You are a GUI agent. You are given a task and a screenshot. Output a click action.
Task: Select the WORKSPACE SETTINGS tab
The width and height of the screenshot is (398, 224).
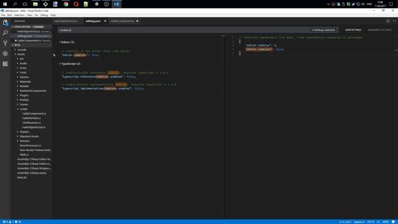[379, 30]
